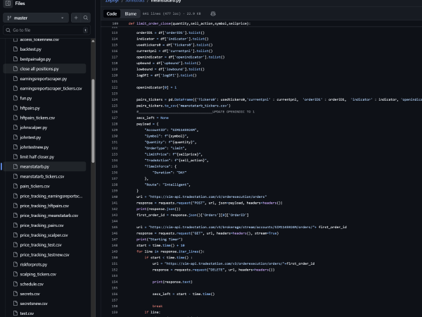The image size is (422, 317).
Task: Click the add file plus icon
Action: click(x=75, y=18)
